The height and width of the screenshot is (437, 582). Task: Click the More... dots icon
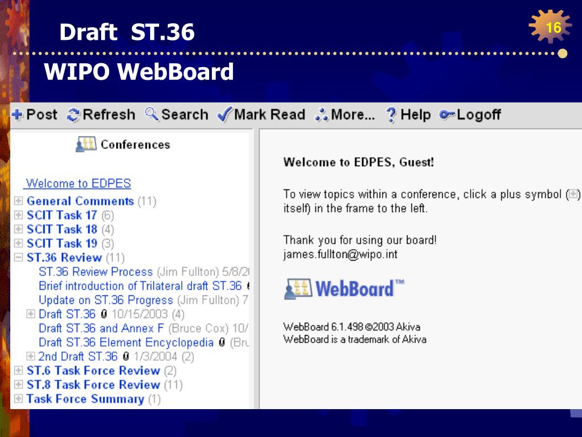(x=322, y=114)
